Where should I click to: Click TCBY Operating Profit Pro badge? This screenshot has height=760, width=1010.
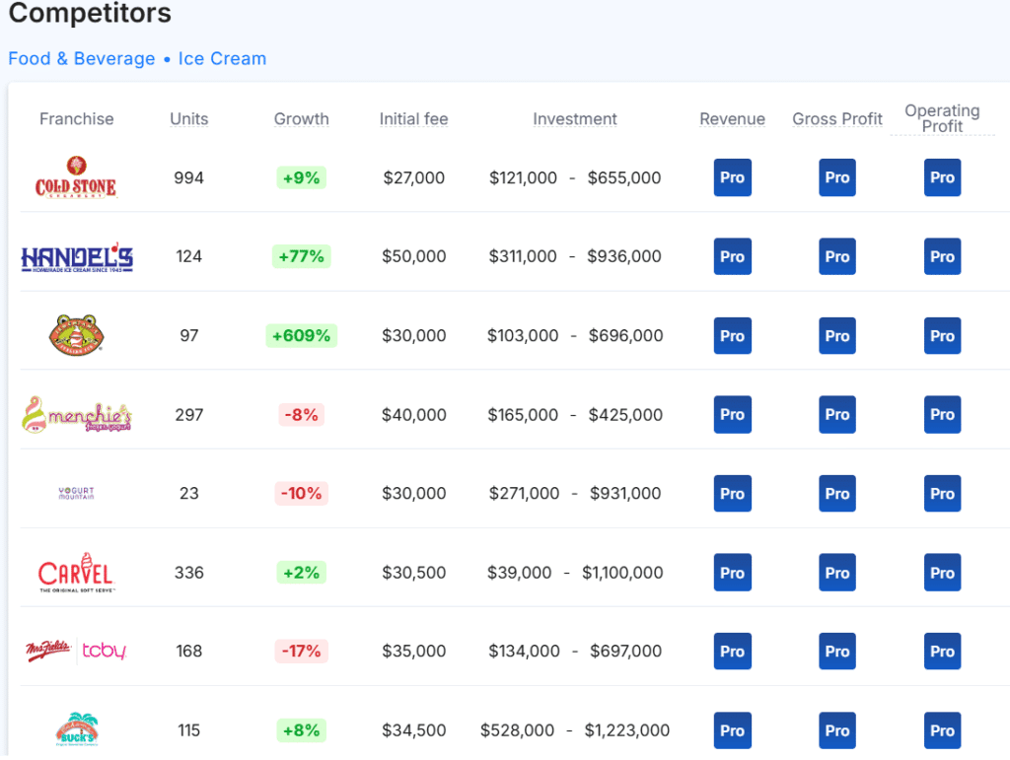coord(942,652)
